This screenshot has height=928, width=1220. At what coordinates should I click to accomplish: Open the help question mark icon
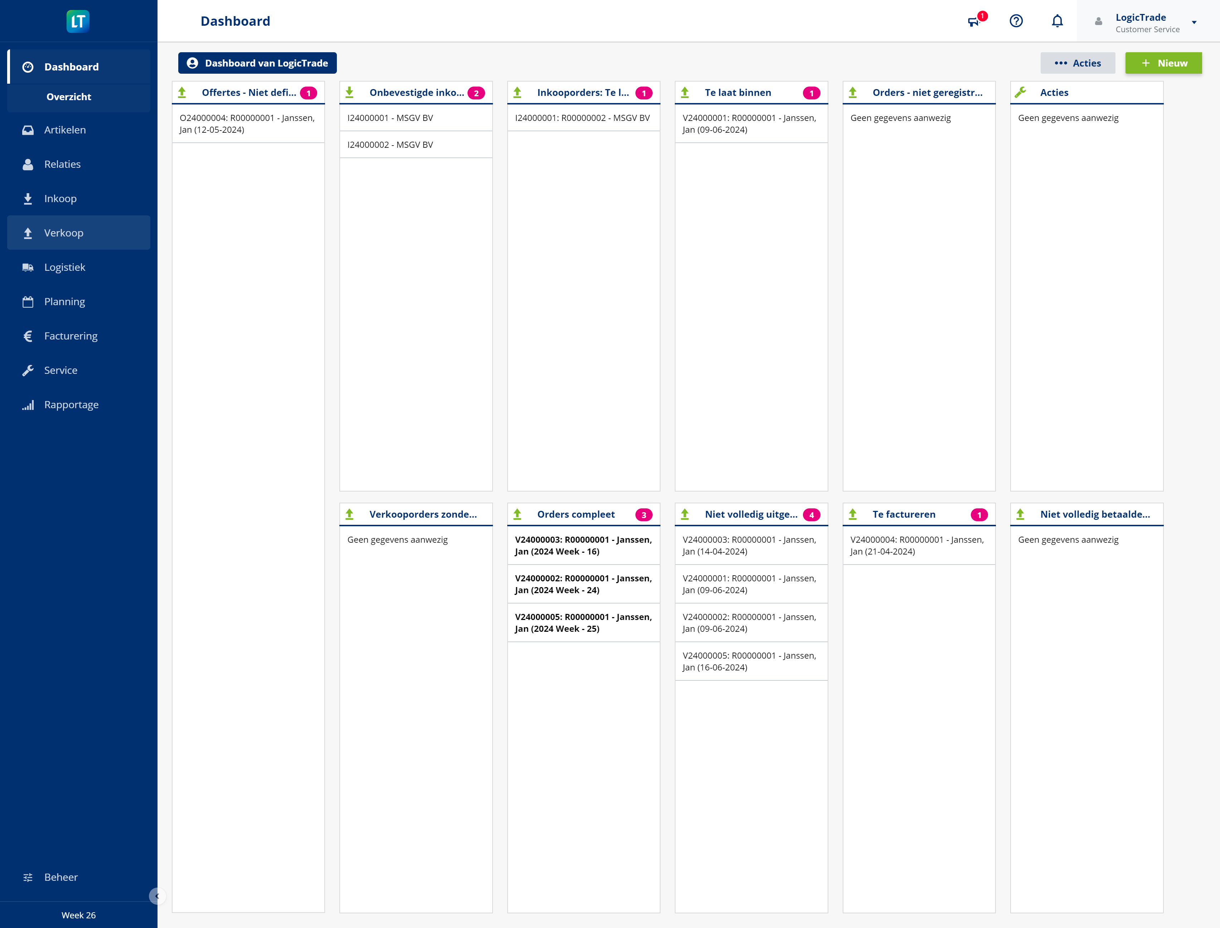point(1016,21)
